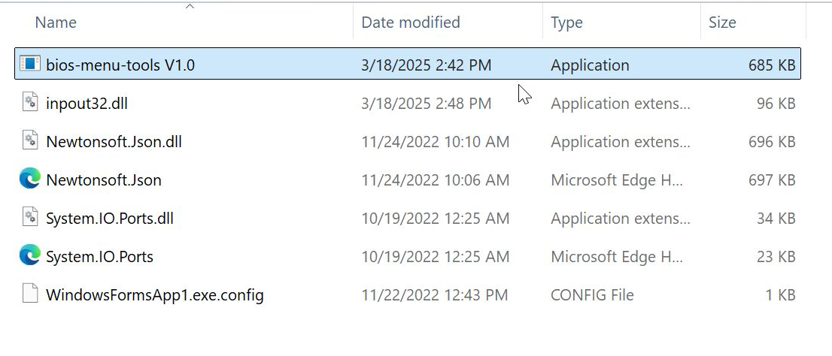Select System.IO.Ports.dll file name
832x356 pixels.
(x=110, y=219)
